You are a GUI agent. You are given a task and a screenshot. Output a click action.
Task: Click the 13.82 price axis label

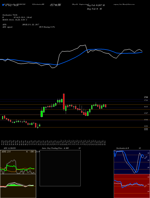146,120
